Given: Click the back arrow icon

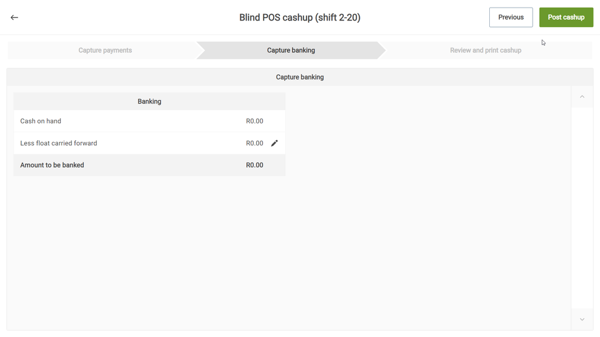Looking at the screenshot, I should tap(15, 18).
